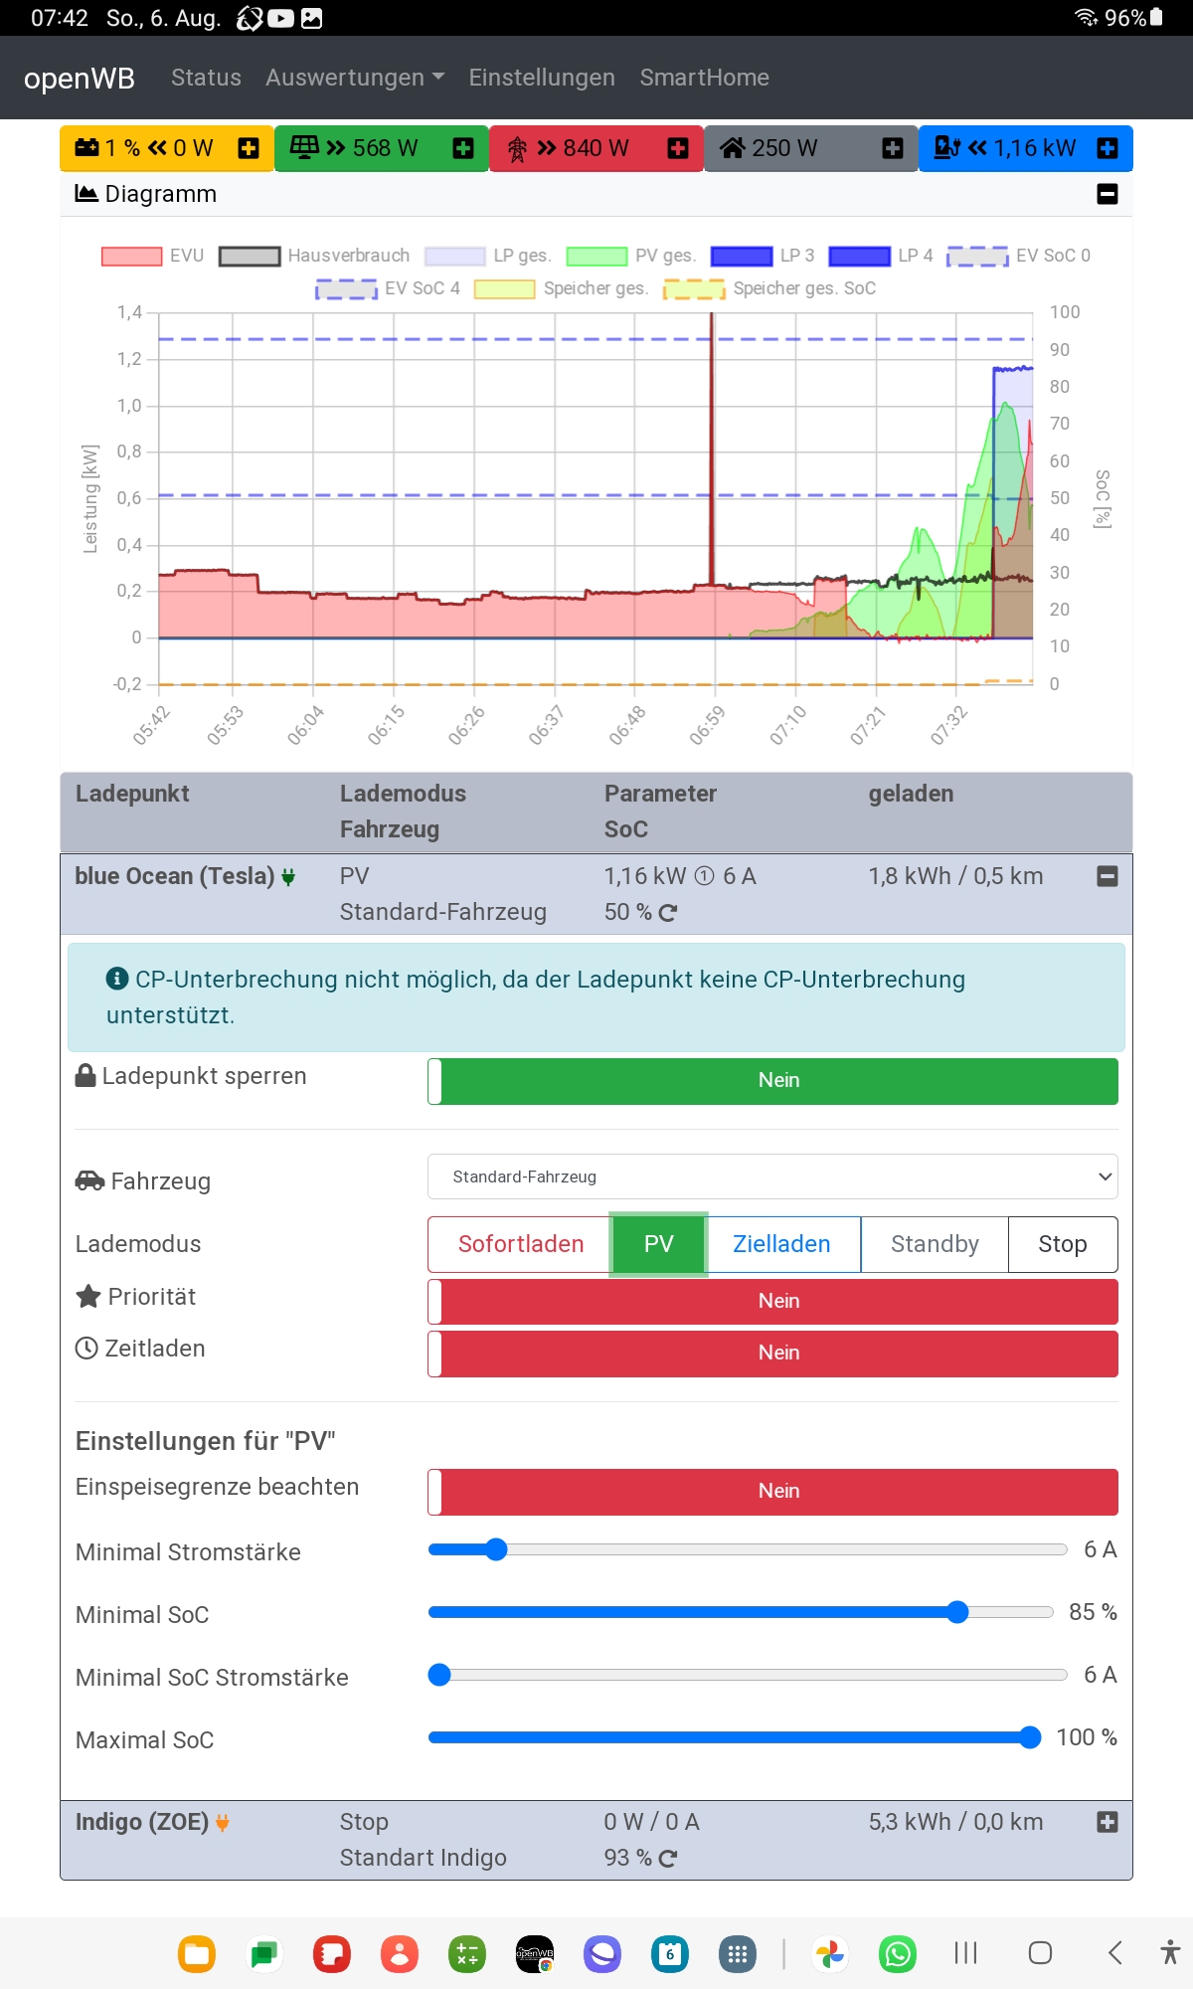Open the SmartHome page
This screenshot has height=1989, width=1193.
705,78
